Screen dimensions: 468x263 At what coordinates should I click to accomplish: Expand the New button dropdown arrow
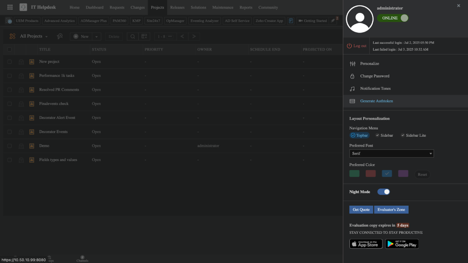pos(96,36)
